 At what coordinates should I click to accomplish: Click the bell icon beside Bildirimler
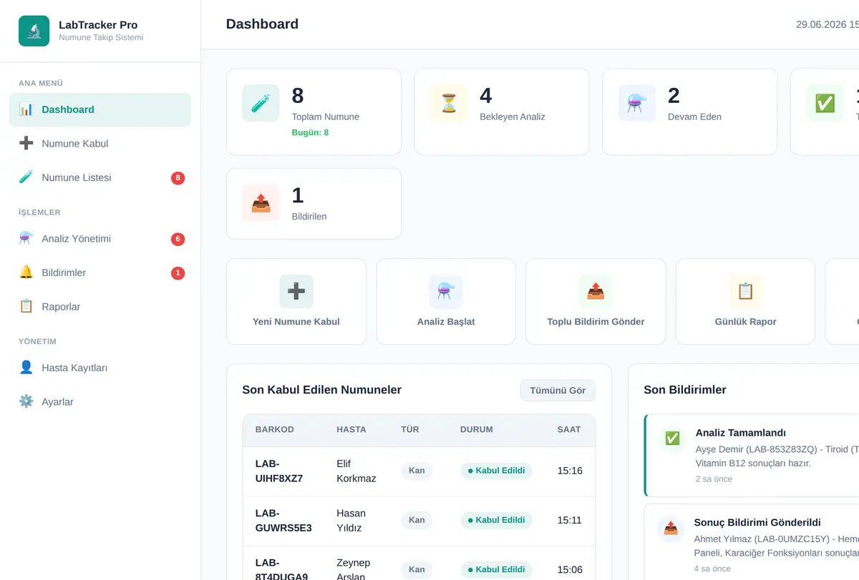click(26, 272)
